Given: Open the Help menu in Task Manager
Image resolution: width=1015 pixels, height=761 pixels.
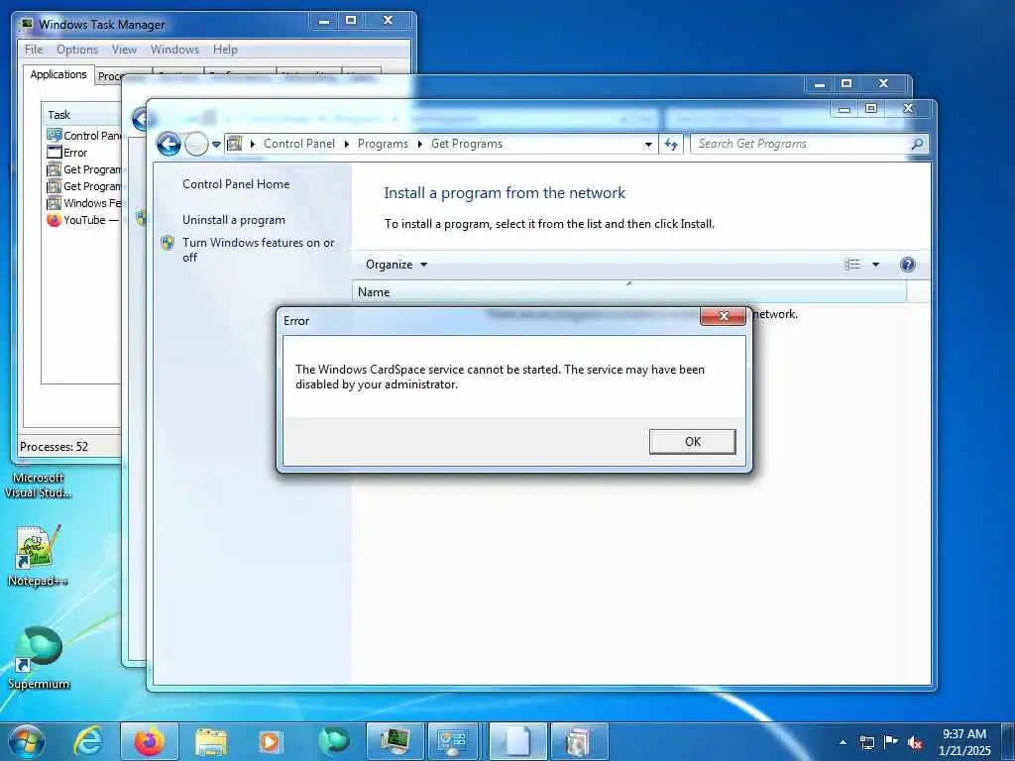Looking at the screenshot, I should 225,50.
